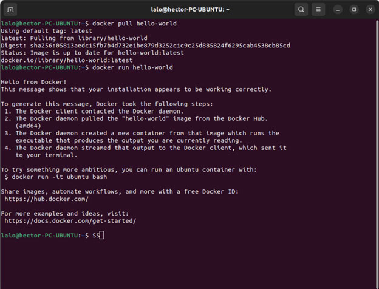
Task: Open the terminal search magnifier
Action: click(301, 10)
